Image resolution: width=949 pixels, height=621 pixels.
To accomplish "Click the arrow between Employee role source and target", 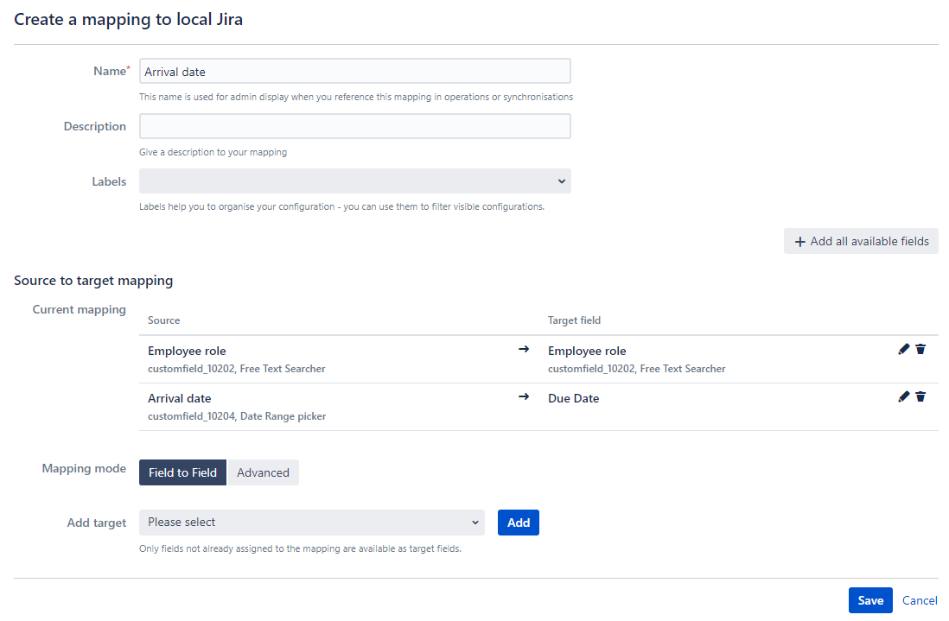I will [524, 349].
